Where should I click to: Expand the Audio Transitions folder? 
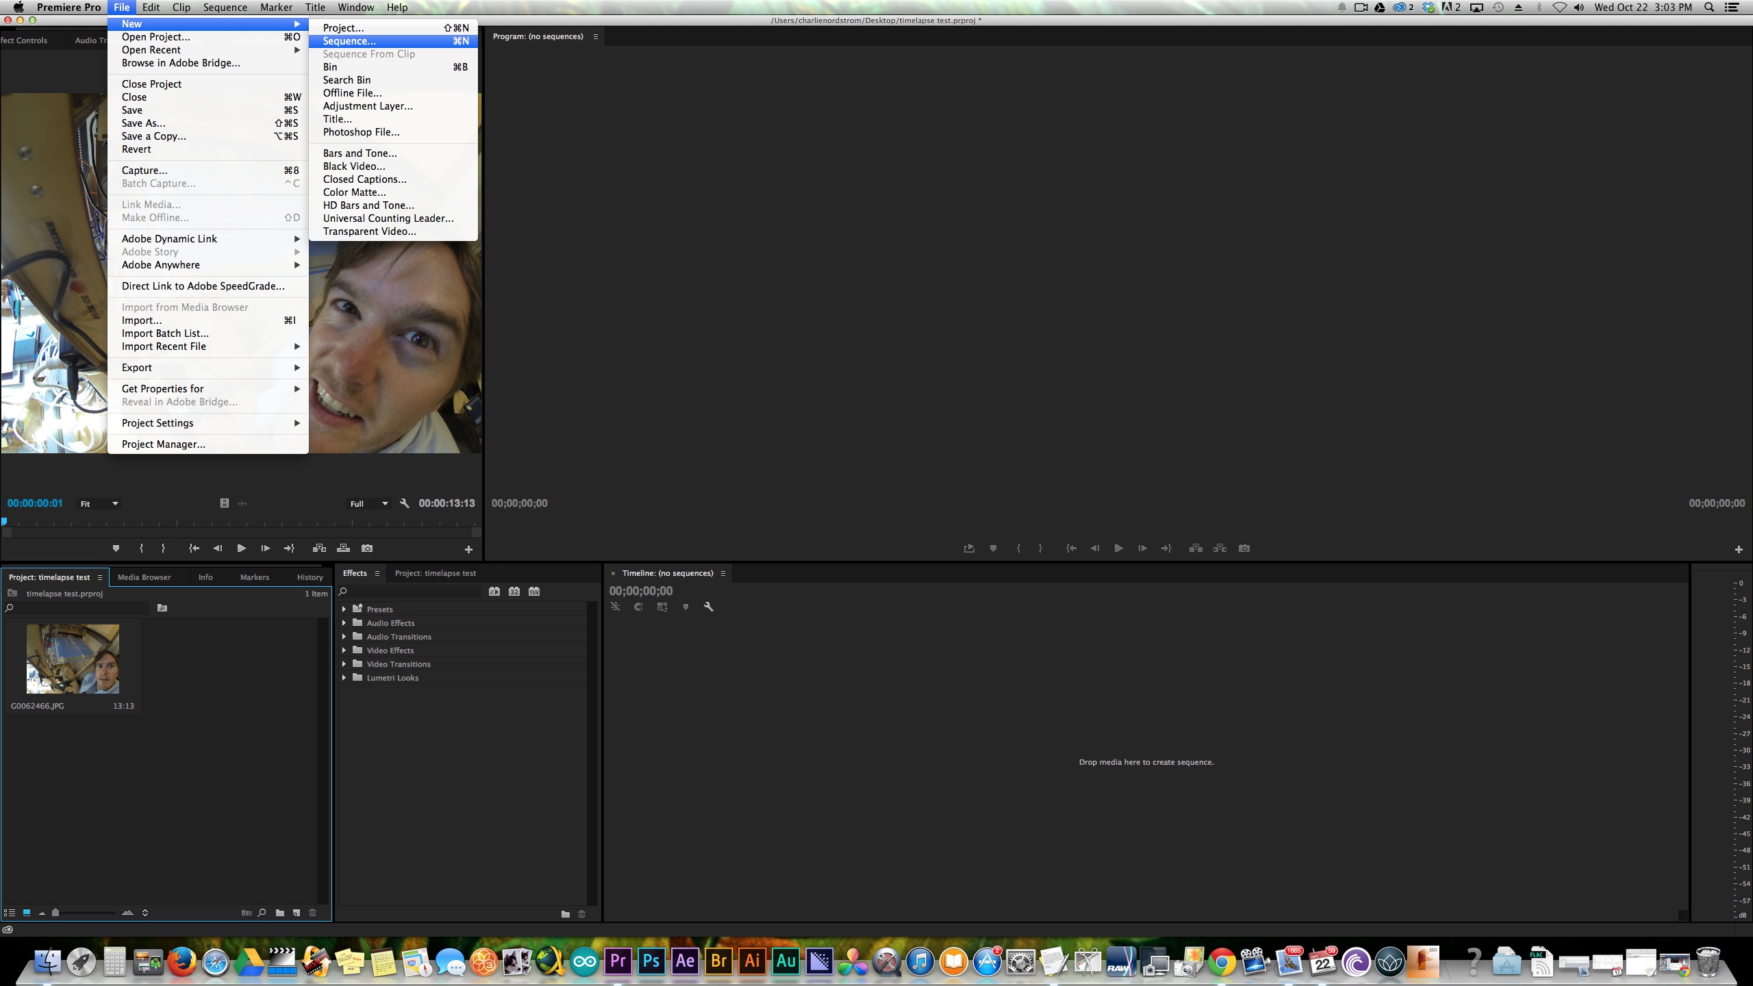pos(344,636)
